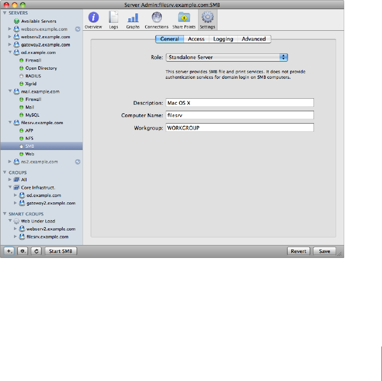Select the AFP service under filesrv.example.com
This screenshot has width=382, height=381.
[x=29, y=131]
